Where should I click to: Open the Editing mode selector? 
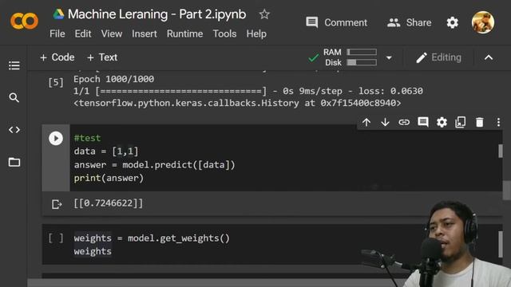click(x=438, y=57)
